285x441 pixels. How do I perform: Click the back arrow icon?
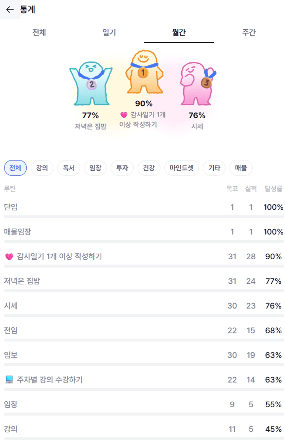click(10, 10)
